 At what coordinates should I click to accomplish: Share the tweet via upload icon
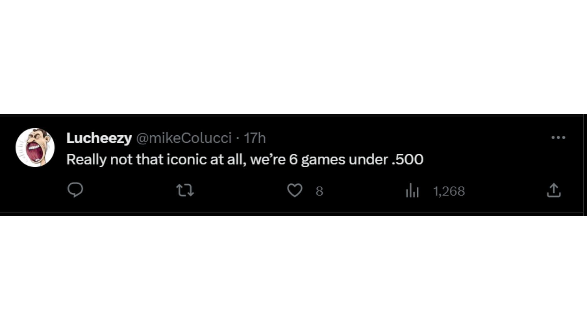tap(554, 190)
